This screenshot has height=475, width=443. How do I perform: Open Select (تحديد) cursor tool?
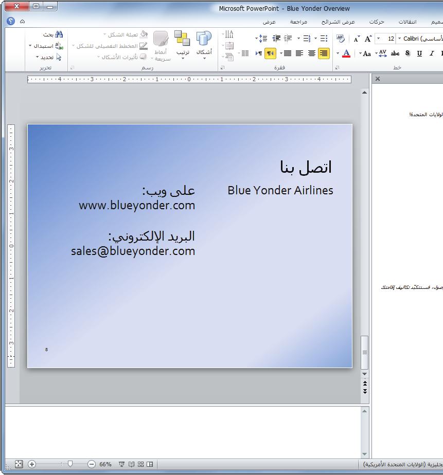point(49,57)
